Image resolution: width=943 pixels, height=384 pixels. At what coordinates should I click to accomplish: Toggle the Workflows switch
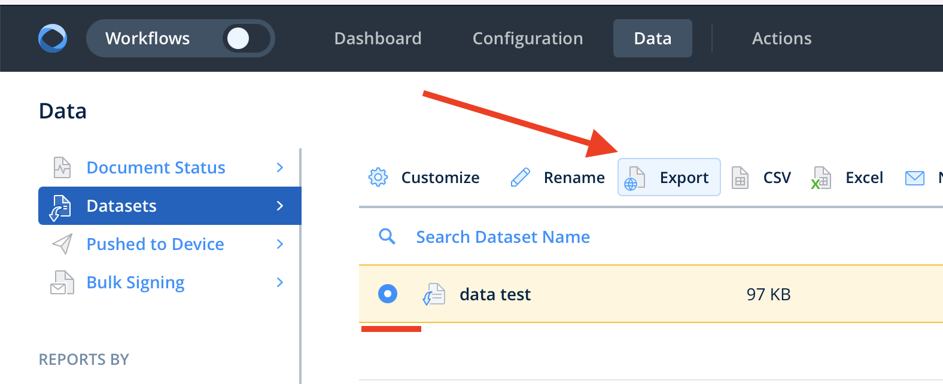[x=245, y=38]
